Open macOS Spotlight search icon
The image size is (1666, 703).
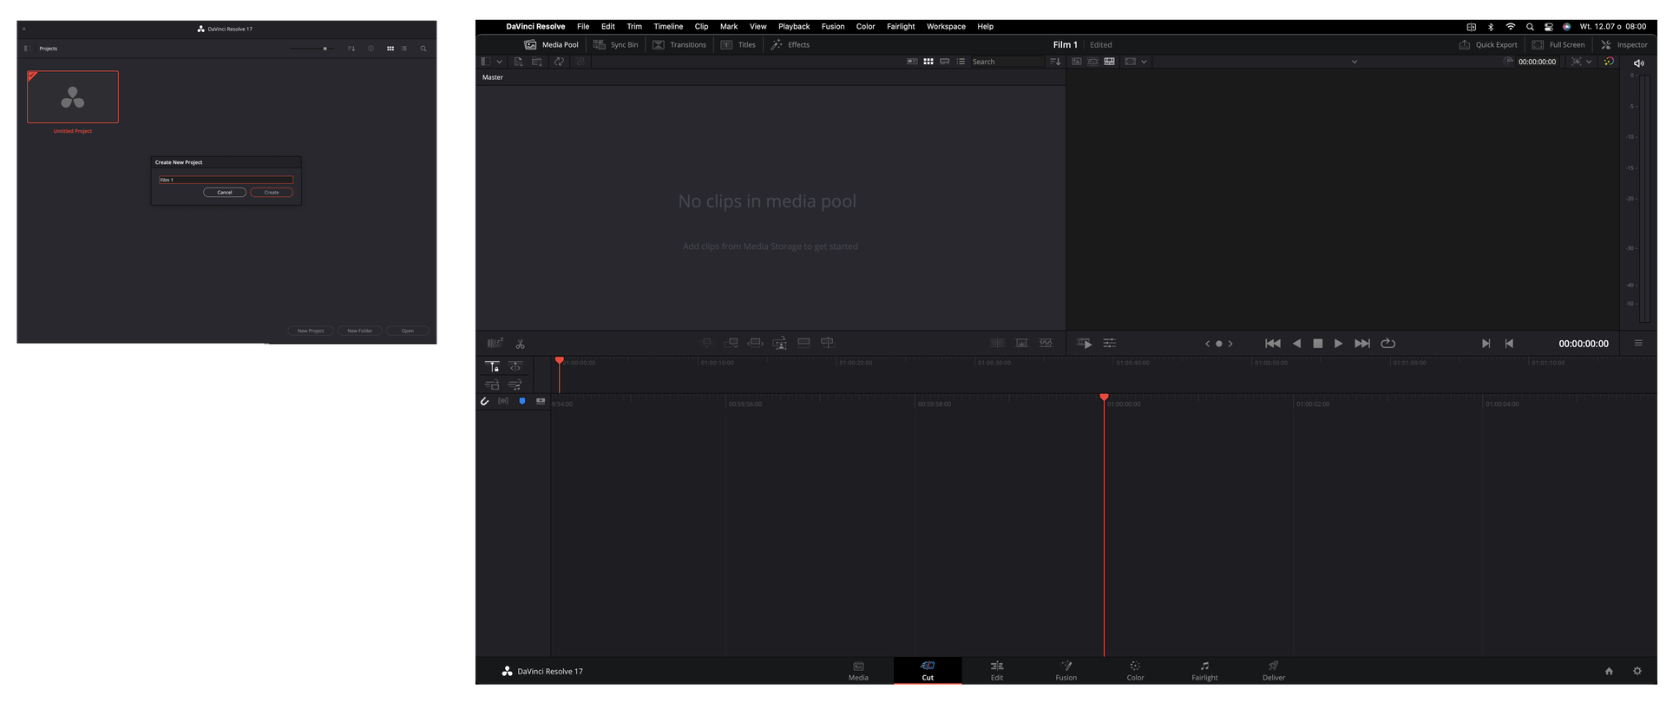coord(1530,27)
